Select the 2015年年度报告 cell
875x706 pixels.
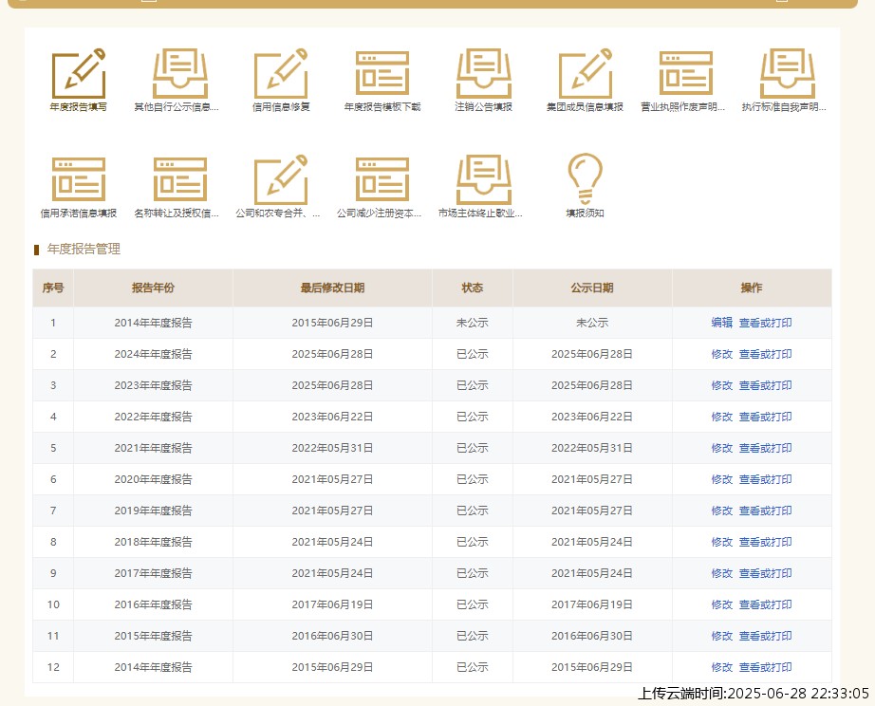pyautogui.click(x=153, y=635)
